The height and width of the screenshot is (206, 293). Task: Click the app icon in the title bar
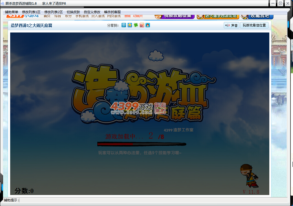pos(2,3)
